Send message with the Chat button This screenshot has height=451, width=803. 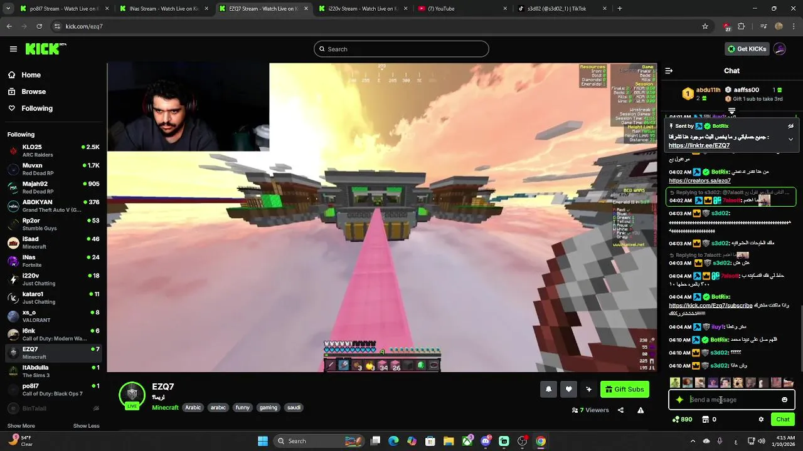pos(783,419)
